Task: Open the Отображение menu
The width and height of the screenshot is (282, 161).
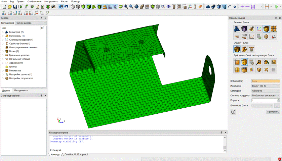Action: tap(34, 1)
